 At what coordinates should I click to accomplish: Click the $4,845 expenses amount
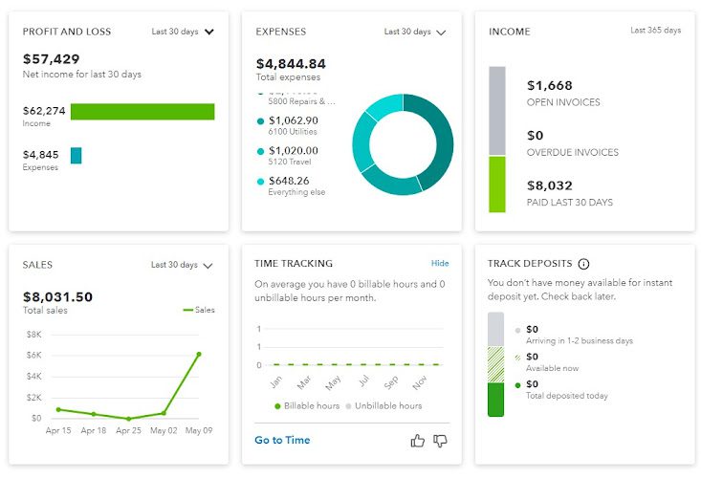pos(41,155)
